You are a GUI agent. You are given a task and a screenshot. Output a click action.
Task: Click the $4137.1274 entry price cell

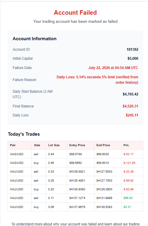click(x=77, y=198)
